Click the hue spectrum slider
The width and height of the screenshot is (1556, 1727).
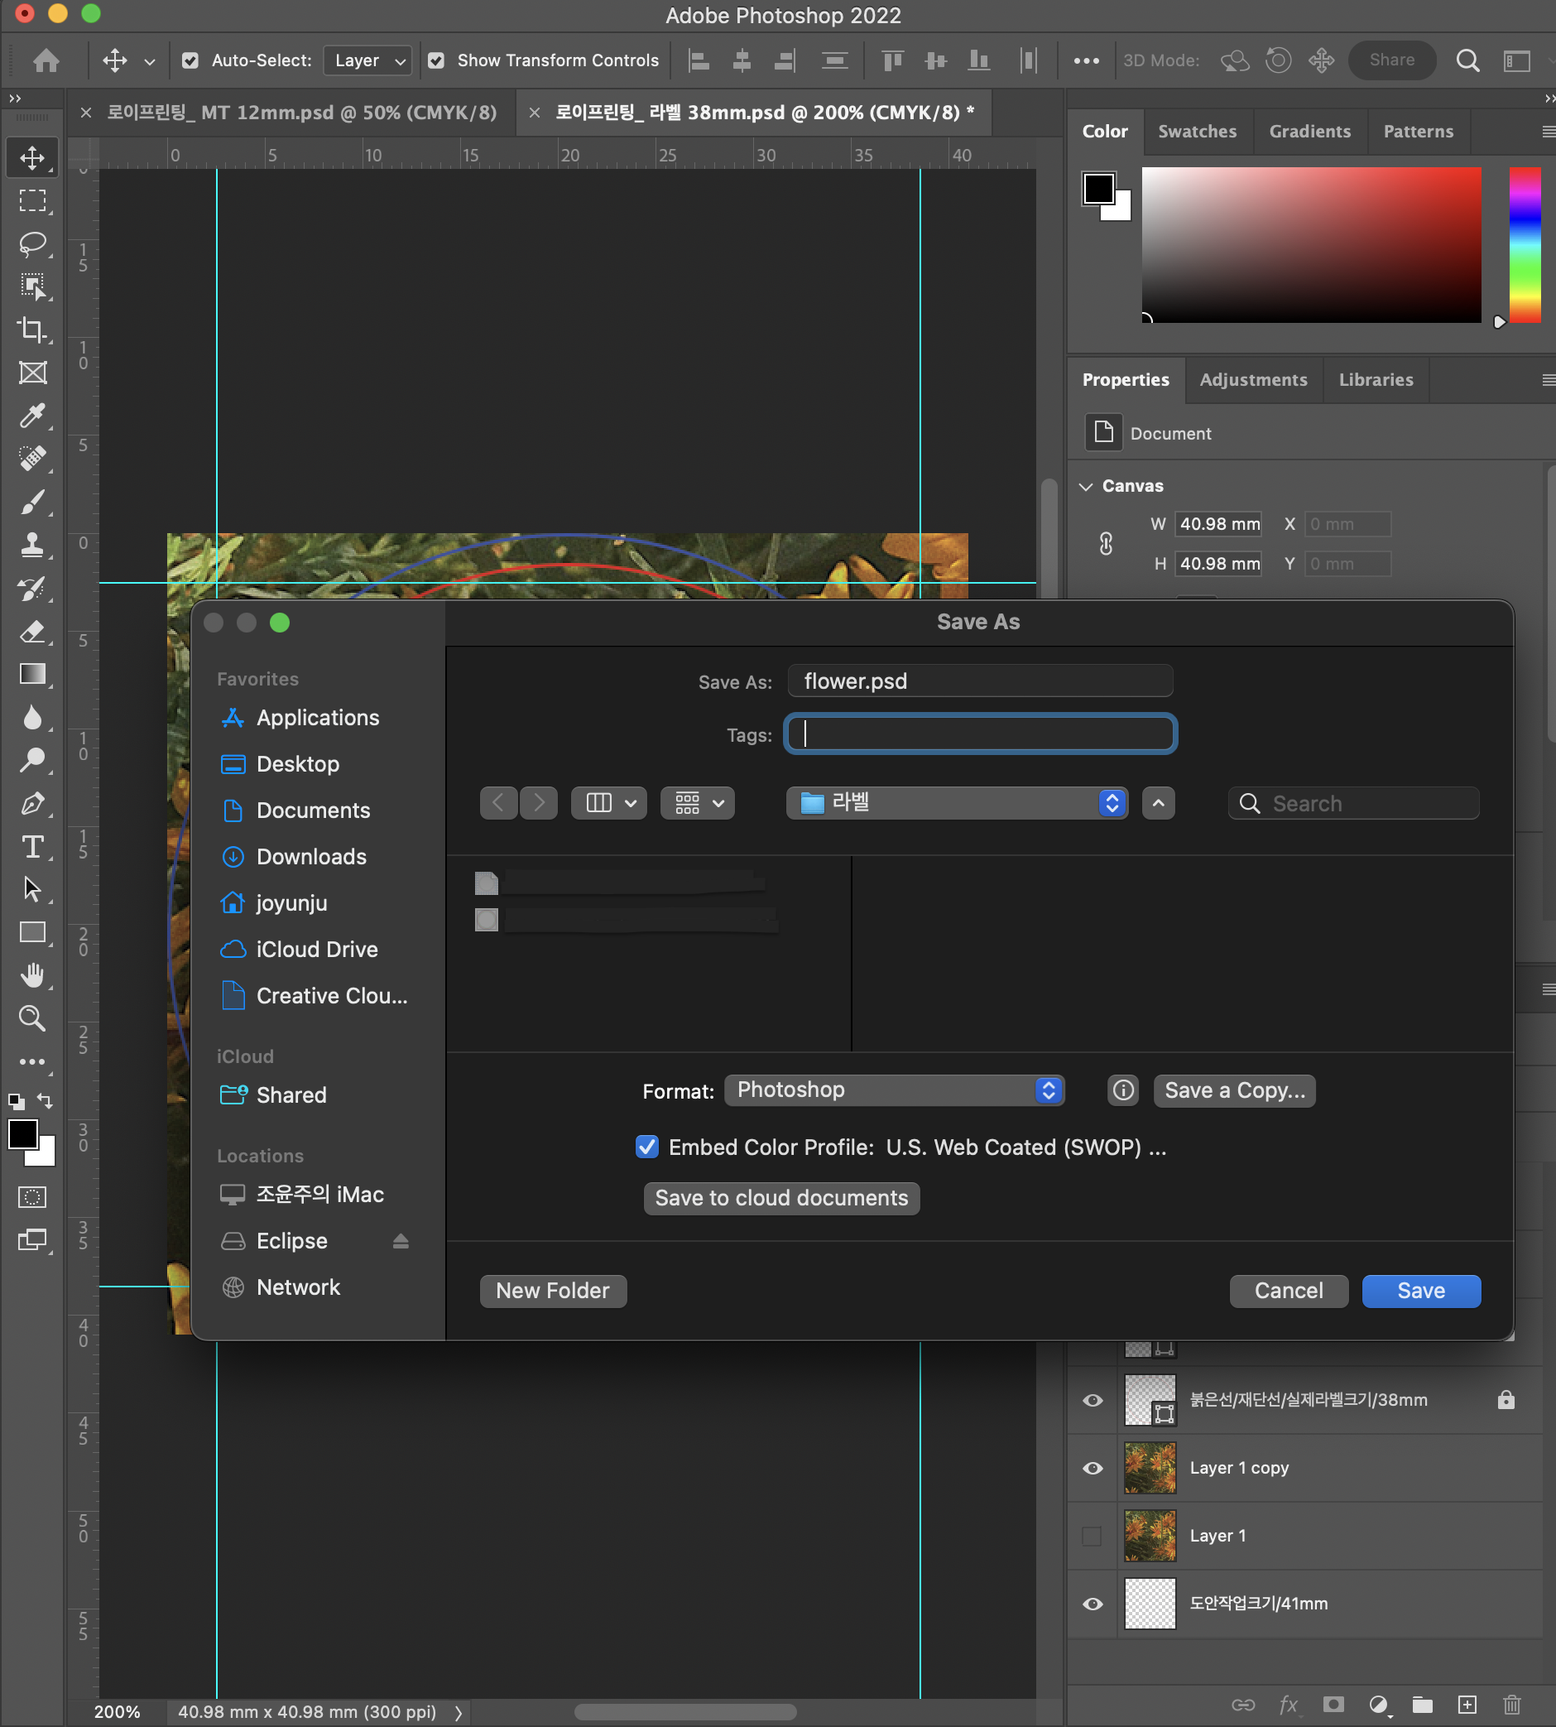pos(1524,244)
